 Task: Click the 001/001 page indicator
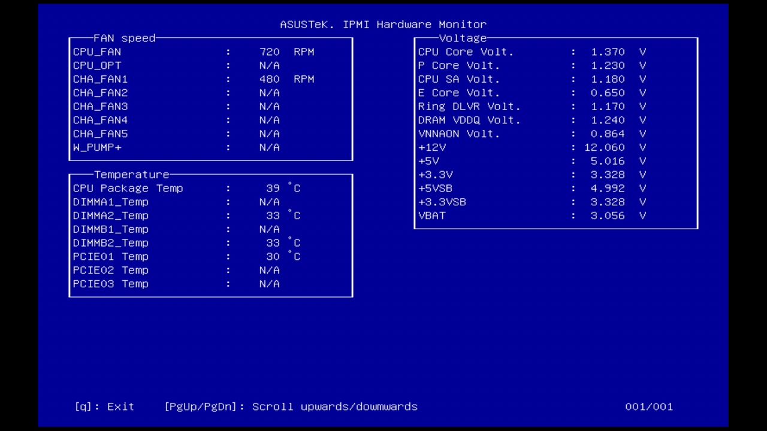(x=650, y=406)
